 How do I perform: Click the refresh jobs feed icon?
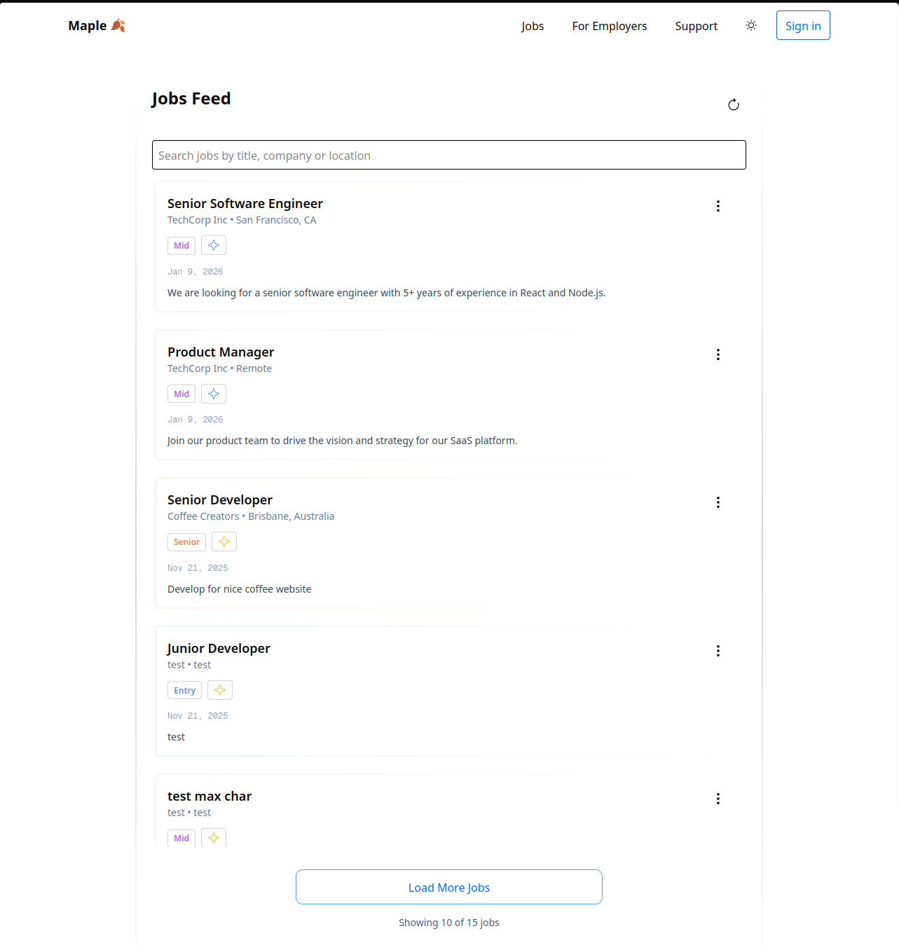(x=734, y=105)
